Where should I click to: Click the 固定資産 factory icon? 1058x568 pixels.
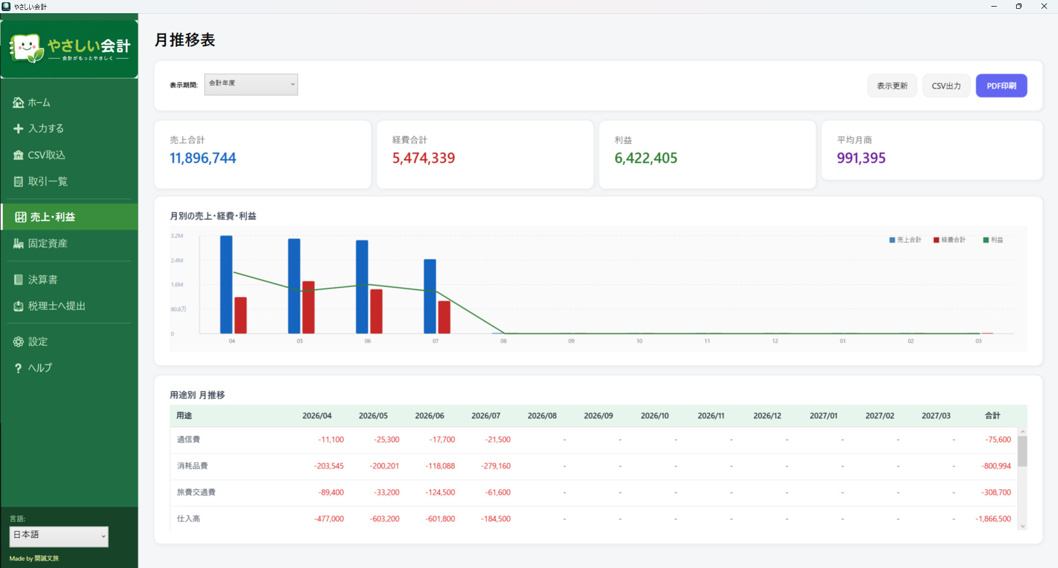point(18,243)
